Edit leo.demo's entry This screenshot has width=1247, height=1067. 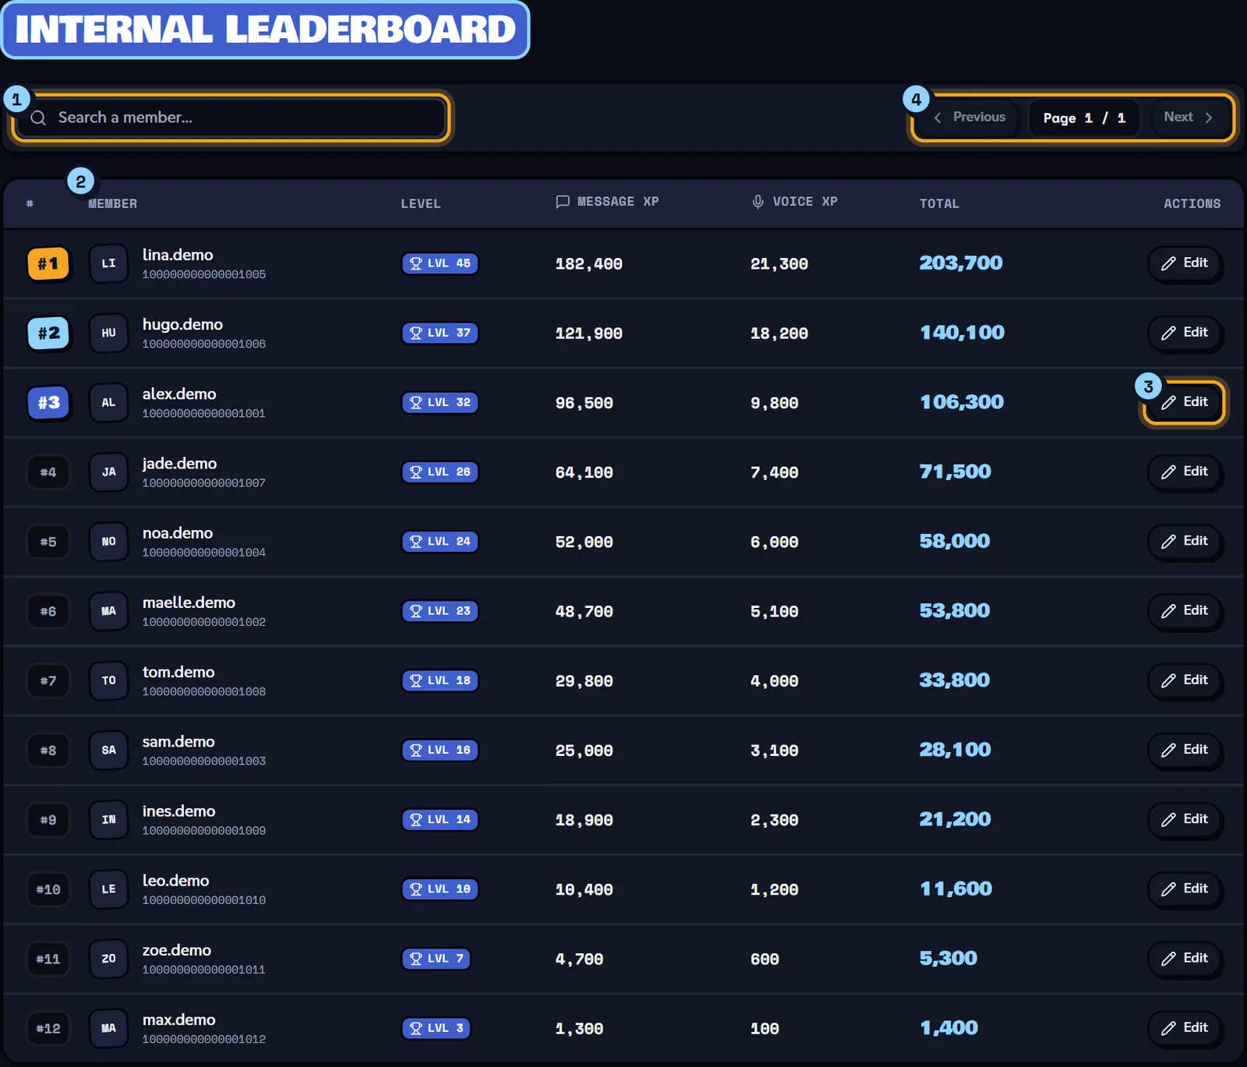[x=1185, y=889]
